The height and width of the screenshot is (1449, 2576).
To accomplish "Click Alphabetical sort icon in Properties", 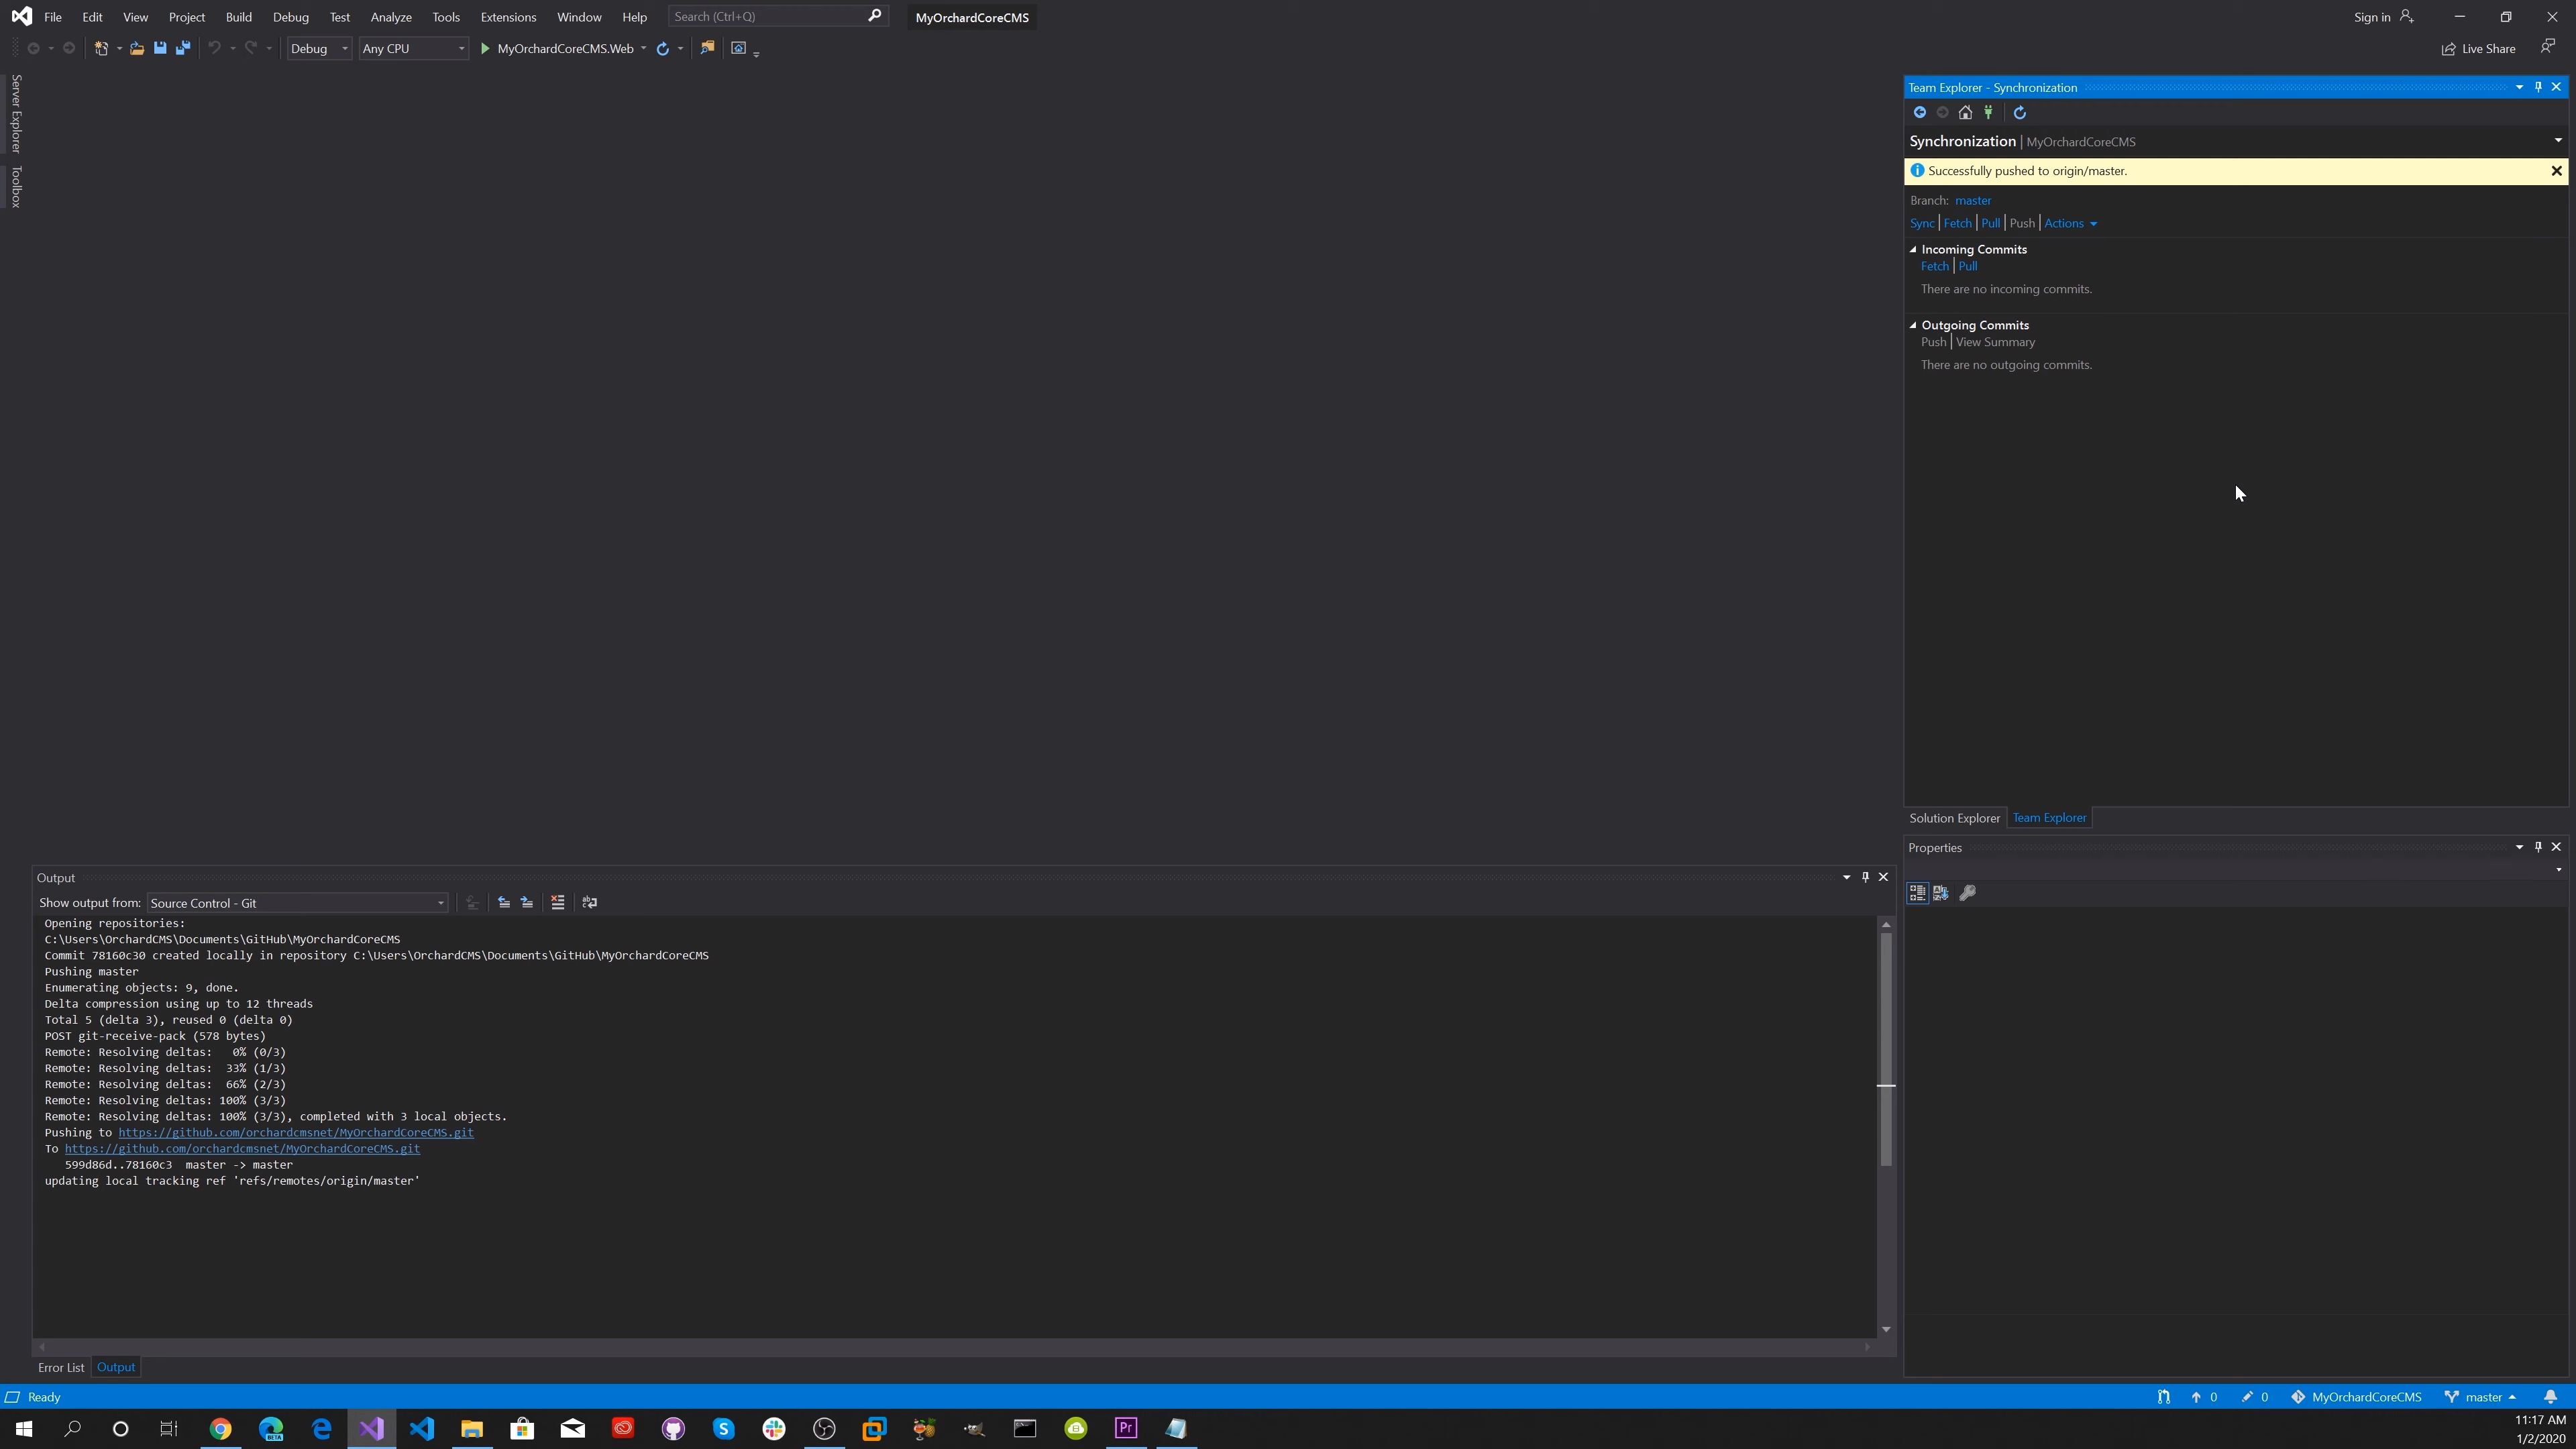I will [1941, 892].
